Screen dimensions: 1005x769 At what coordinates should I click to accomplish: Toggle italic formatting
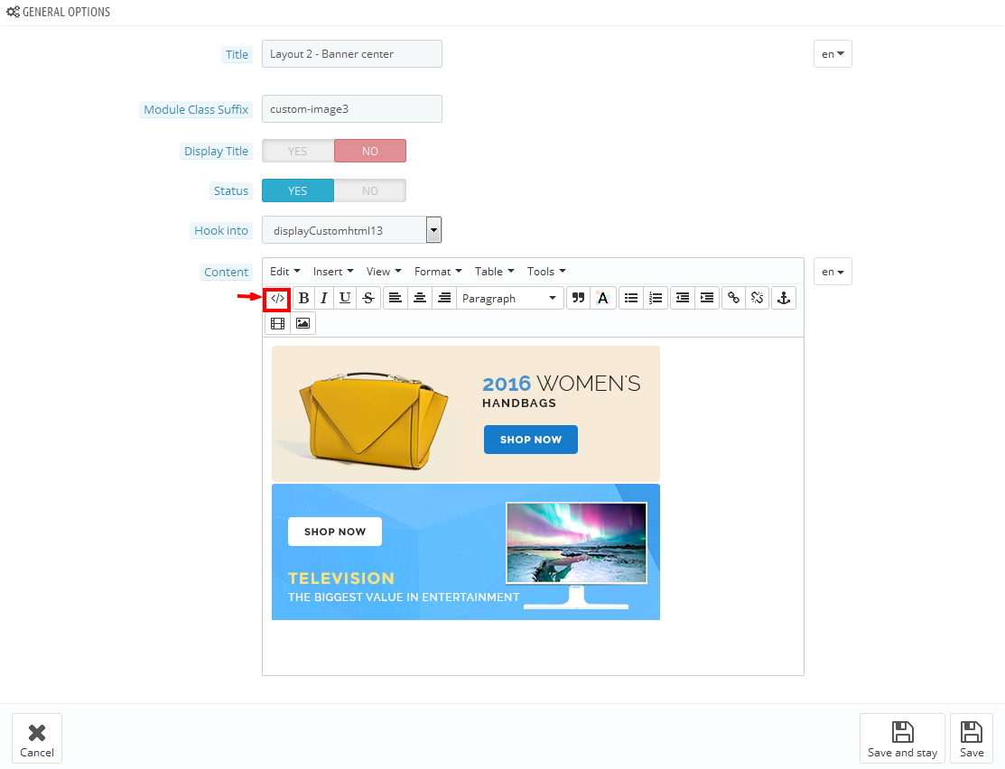[323, 298]
